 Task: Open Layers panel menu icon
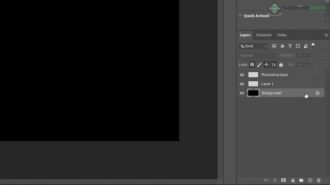click(326, 35)
